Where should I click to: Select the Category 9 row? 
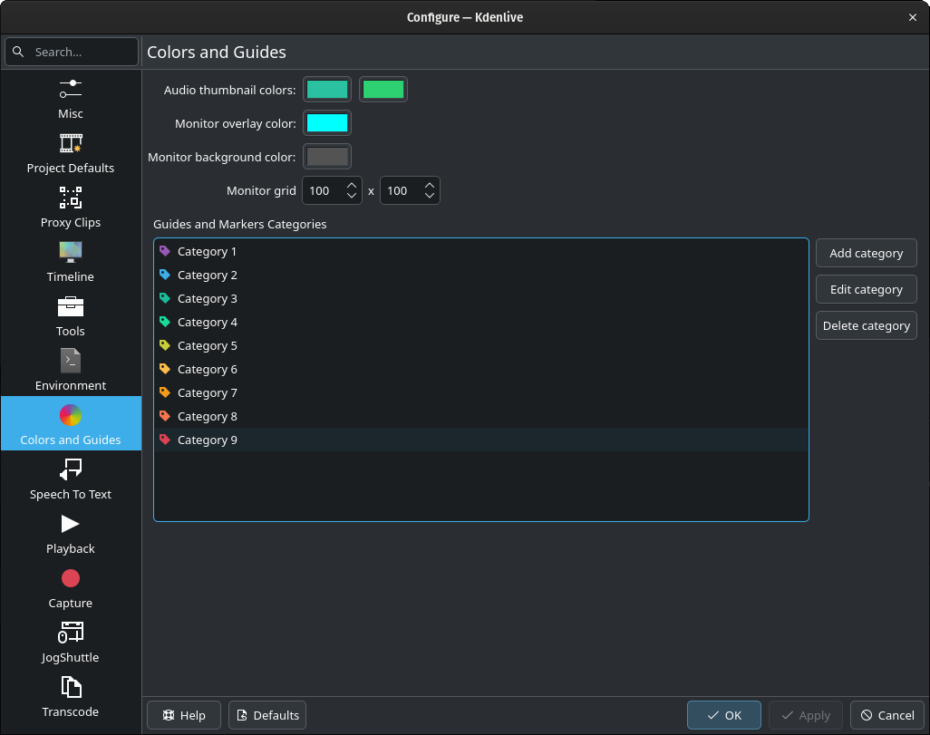(481, 440)
